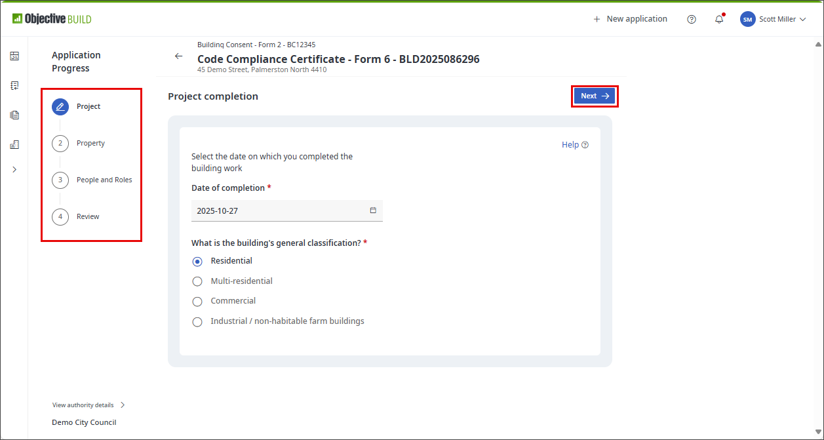824x440 pixels.
Task: Go to the Property step
Action: click(x=90, y=143)
